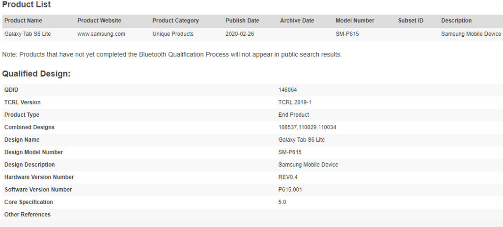Open the www.samsung.com website cell
Viewport: 503px width, 227px height.
[x=101, y=34]
